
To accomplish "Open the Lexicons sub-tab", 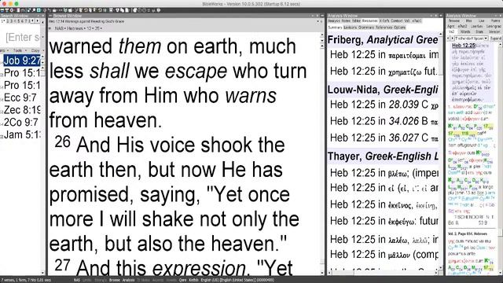I will pos(351,28).
